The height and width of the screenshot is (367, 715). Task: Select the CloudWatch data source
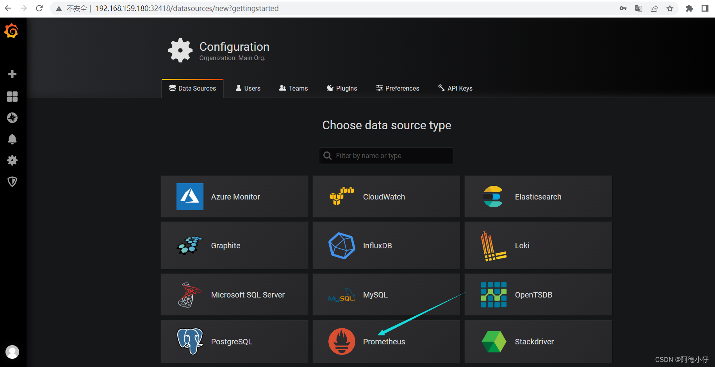pyautogui.click(x=386, y=196)
